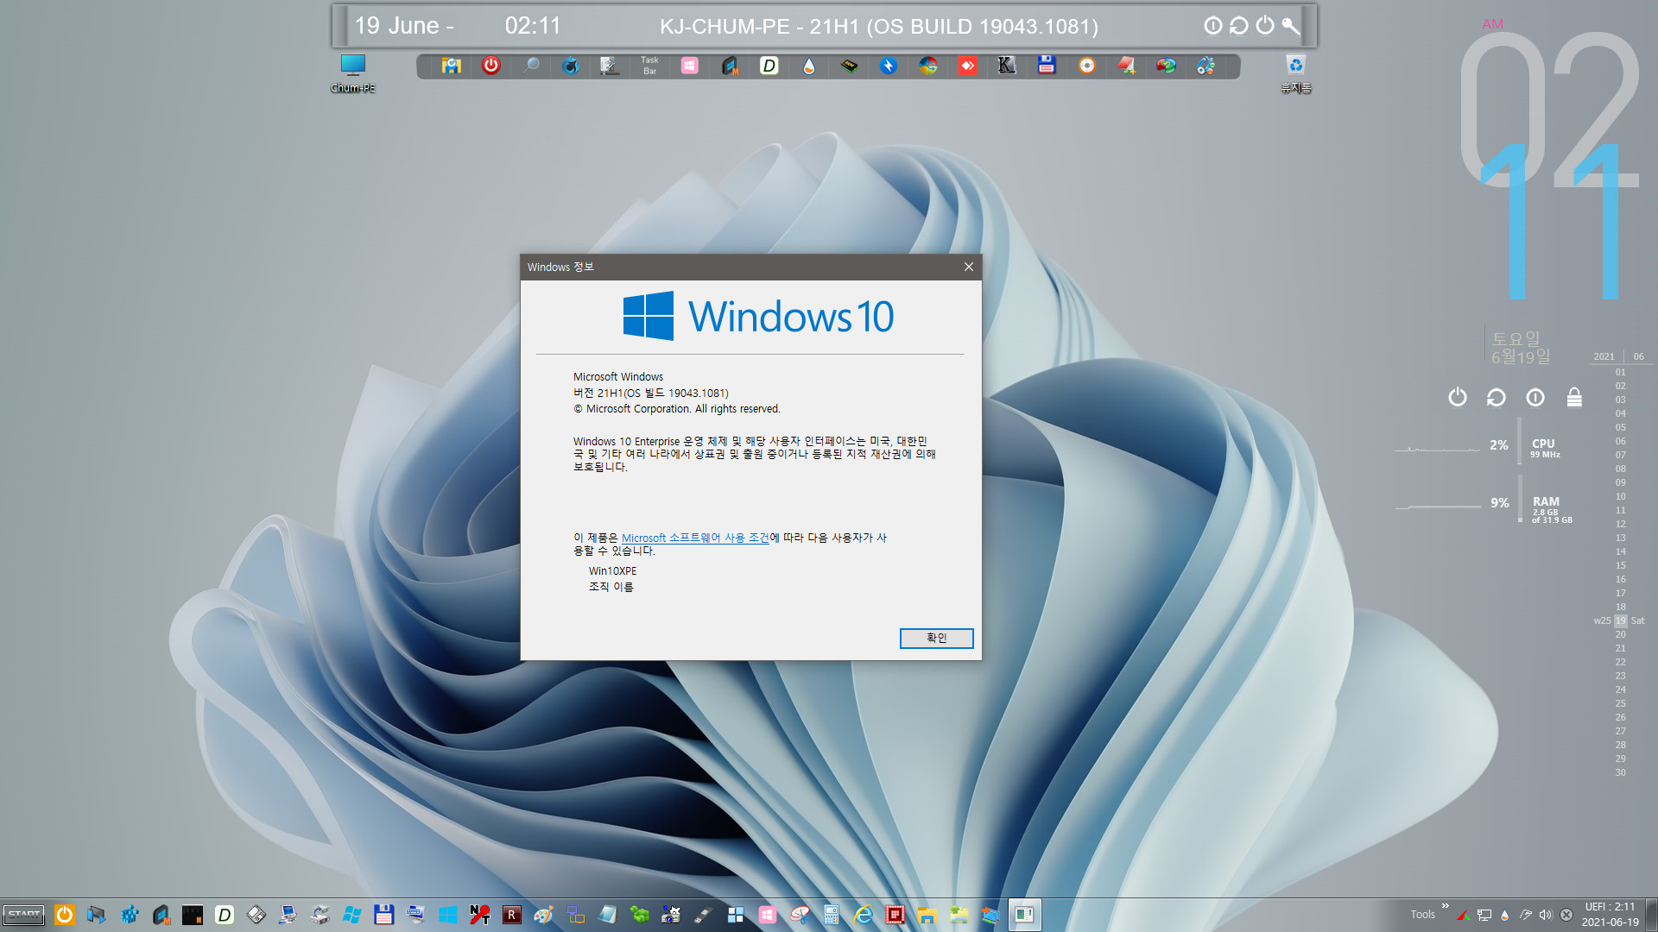Launch the red AnyDesk arrow icon in top dock
Viewport: 1658px width, 932px height.
click(967, 66)
